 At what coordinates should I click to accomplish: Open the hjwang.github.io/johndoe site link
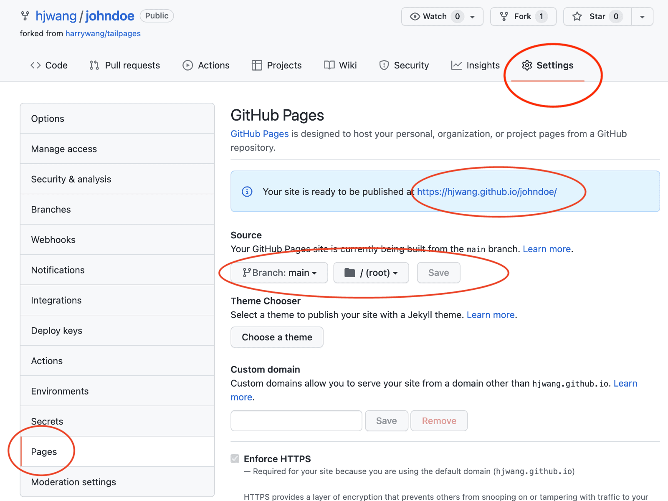486,192
